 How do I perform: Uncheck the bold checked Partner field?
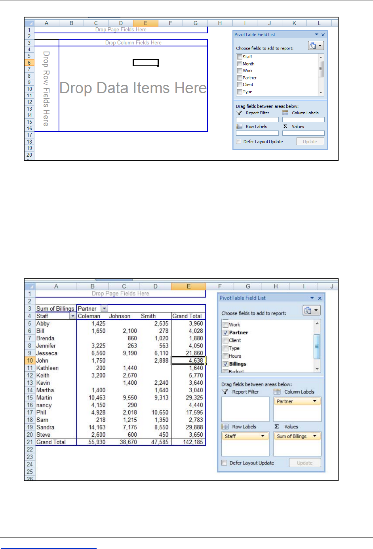tap(225, 332)
